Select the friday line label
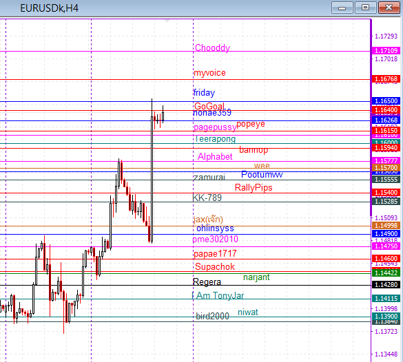This screenshot has width=403, height=362. click(x=204, y=93)
